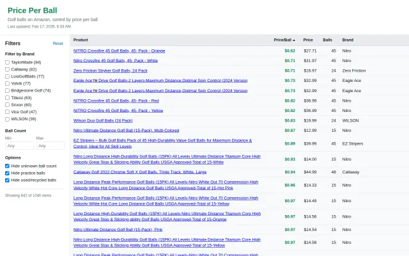Open EZ Stripers Bulk Golf Balls link
This screenshot has height=256, width=409.
[162, 143]
